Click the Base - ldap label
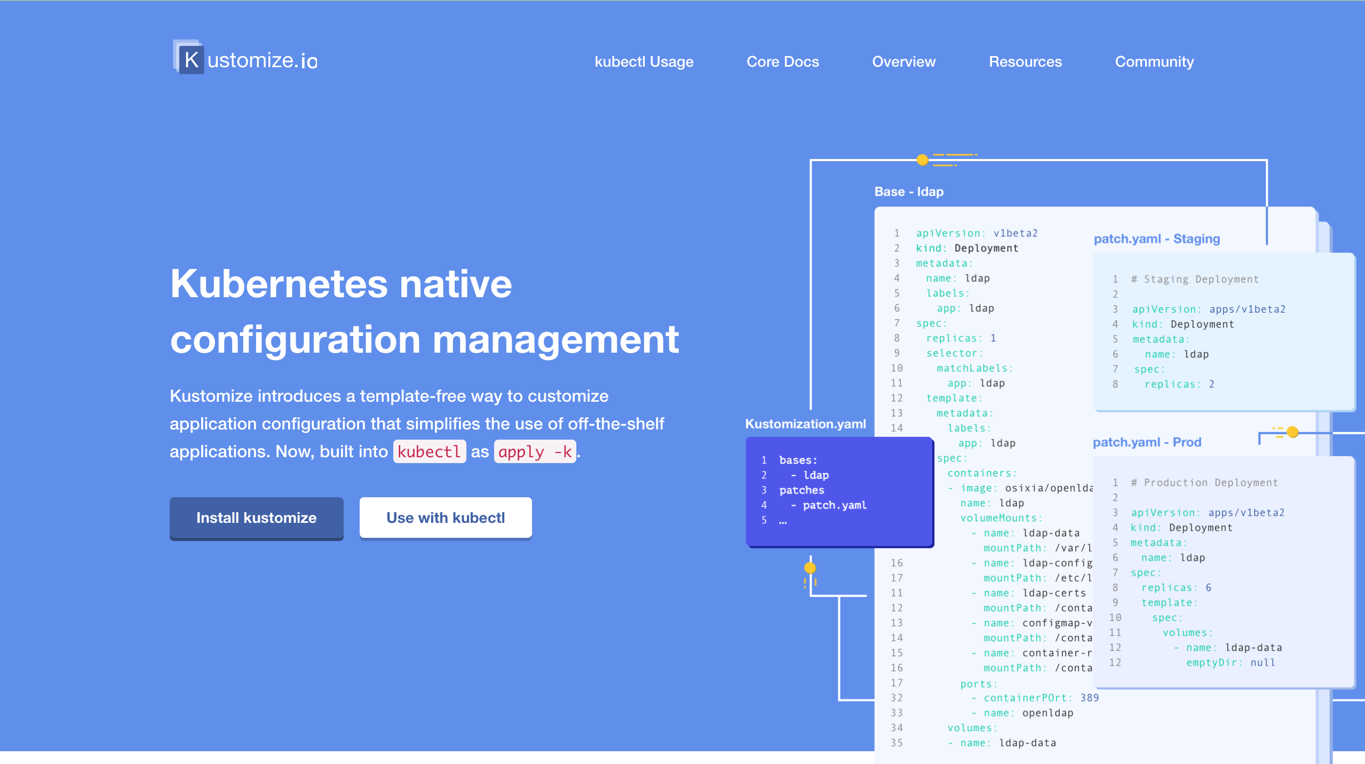The image size is (1365, 764). pos(909,192)
